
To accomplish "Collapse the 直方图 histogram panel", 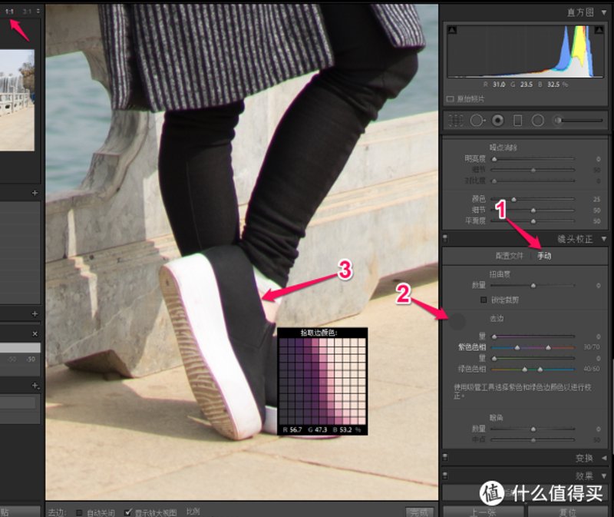I will 604,12.
